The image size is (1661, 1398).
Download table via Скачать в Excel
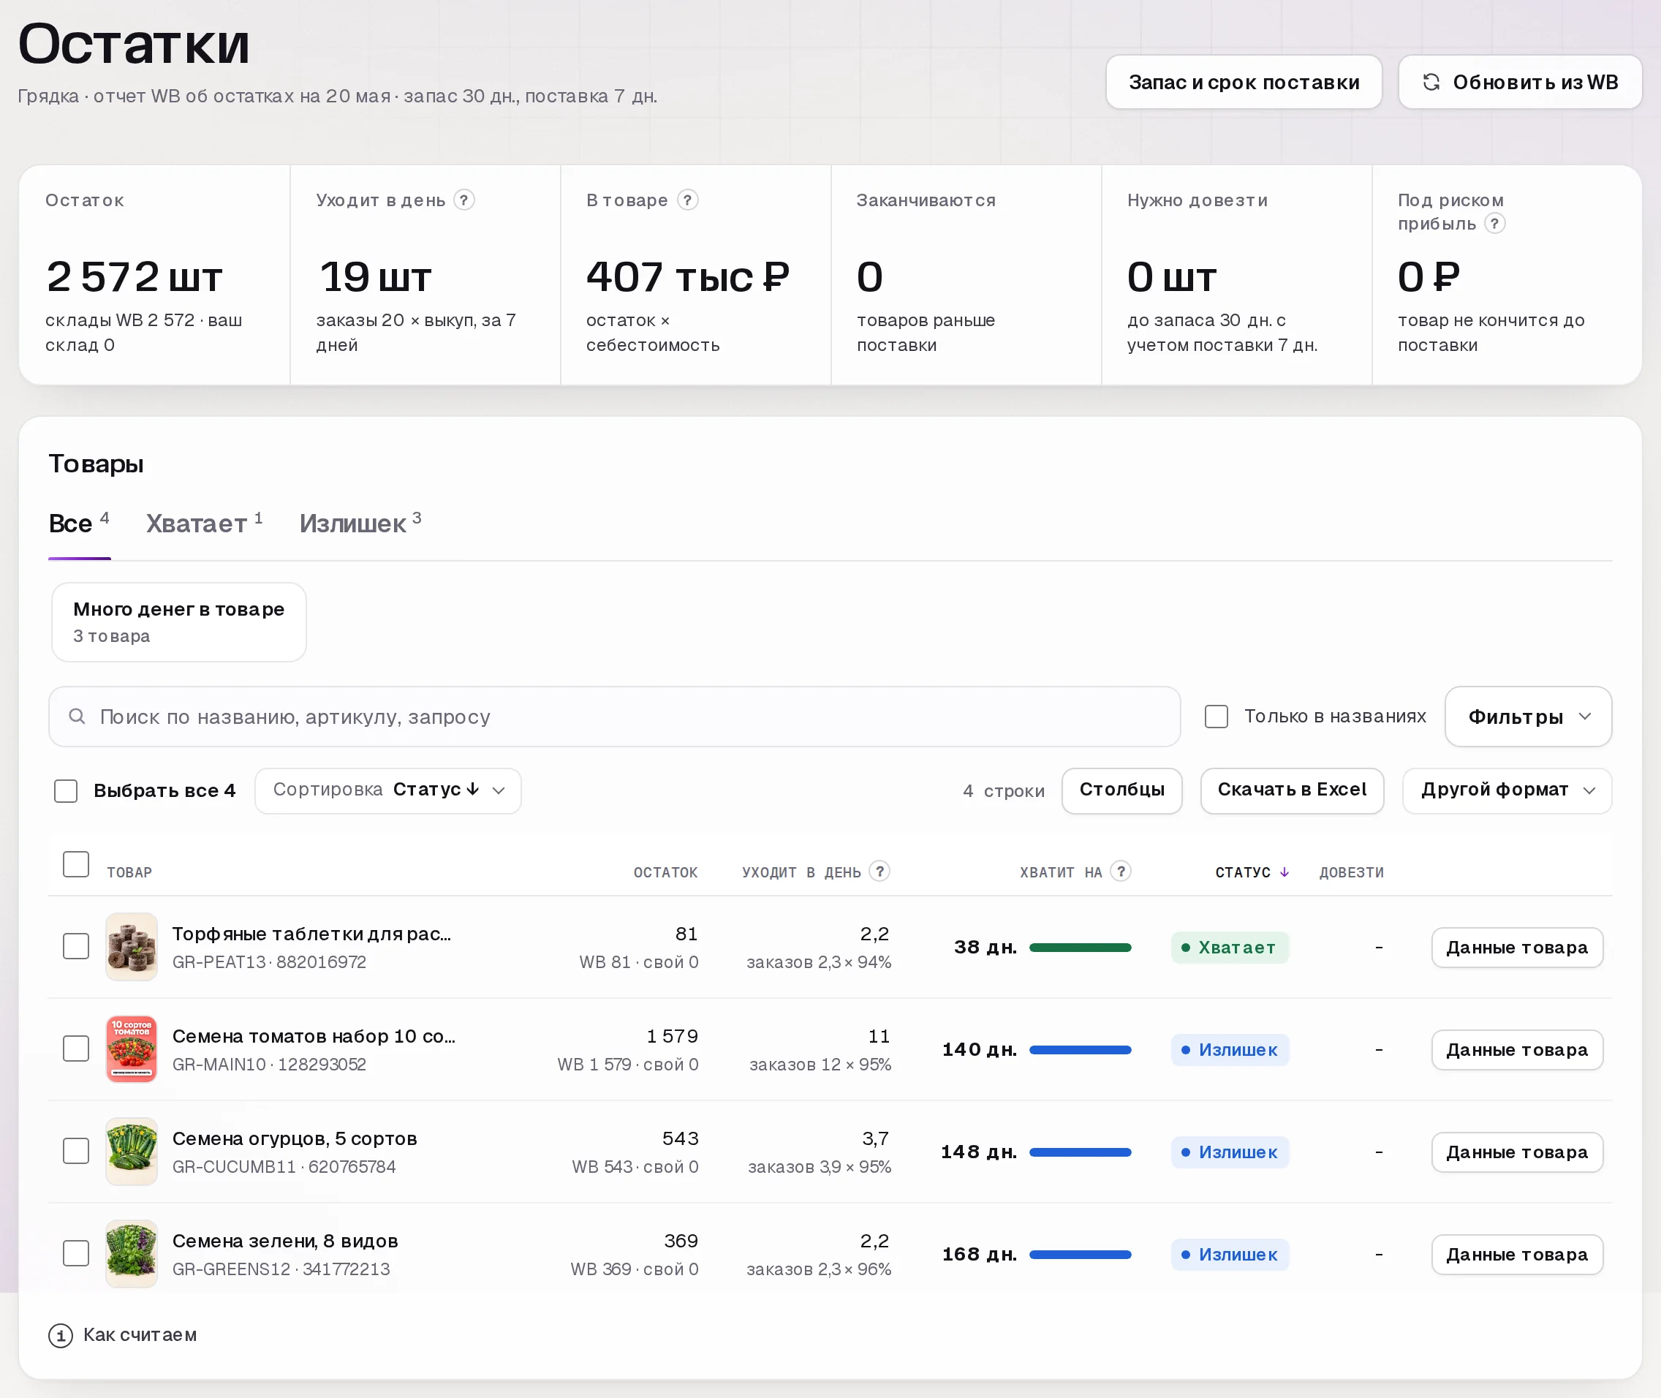1293,791
